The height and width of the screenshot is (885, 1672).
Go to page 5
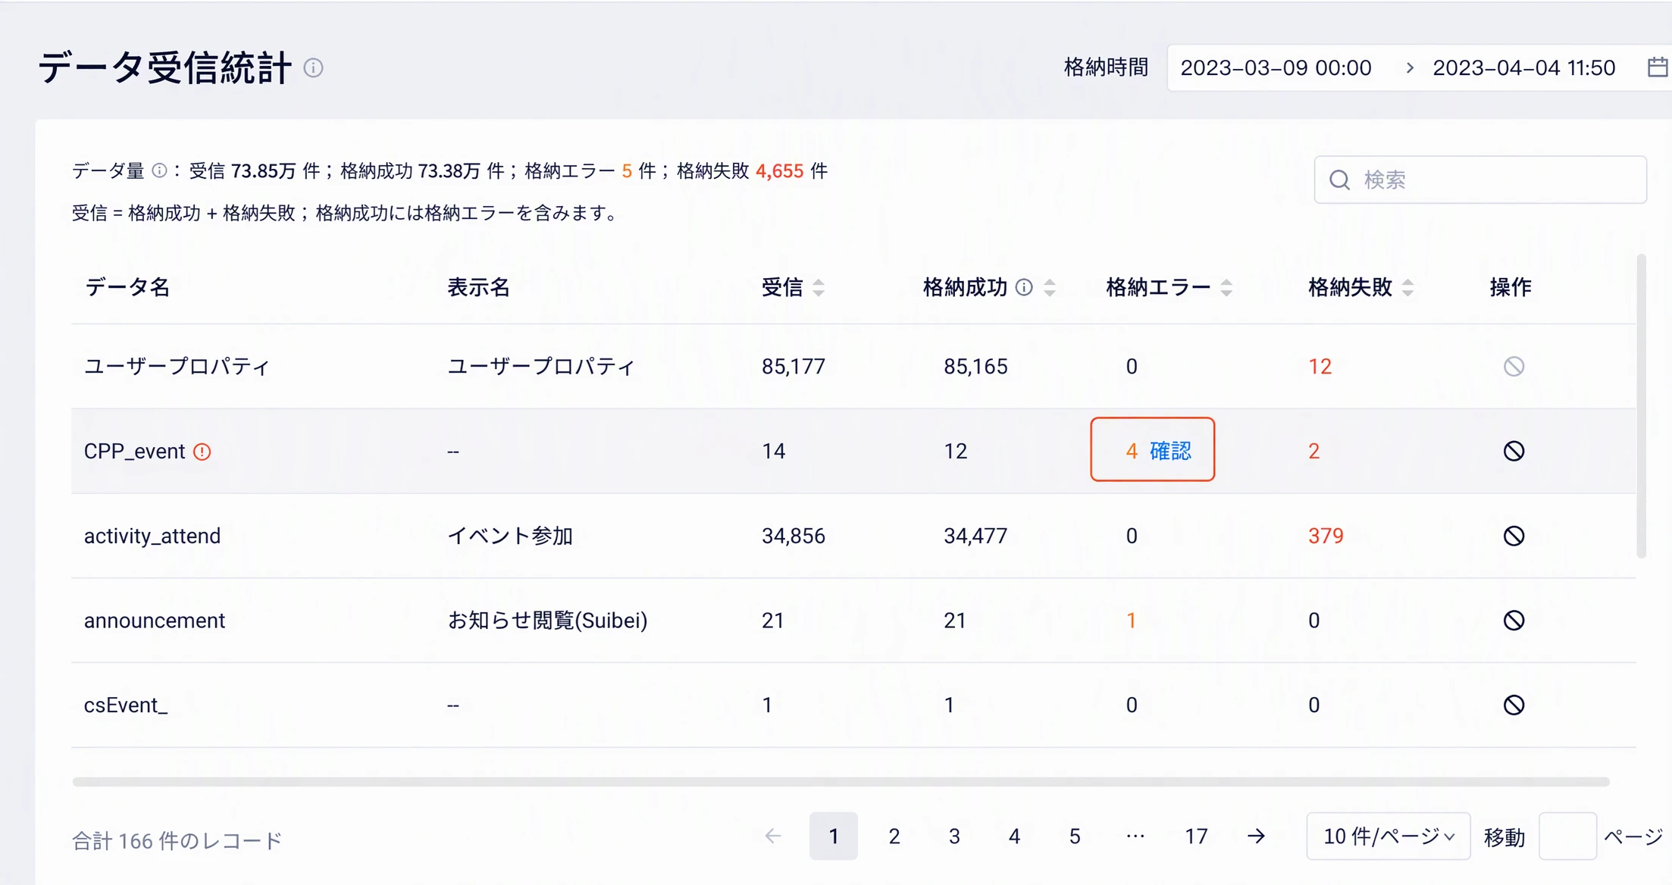coord(1075,837)
